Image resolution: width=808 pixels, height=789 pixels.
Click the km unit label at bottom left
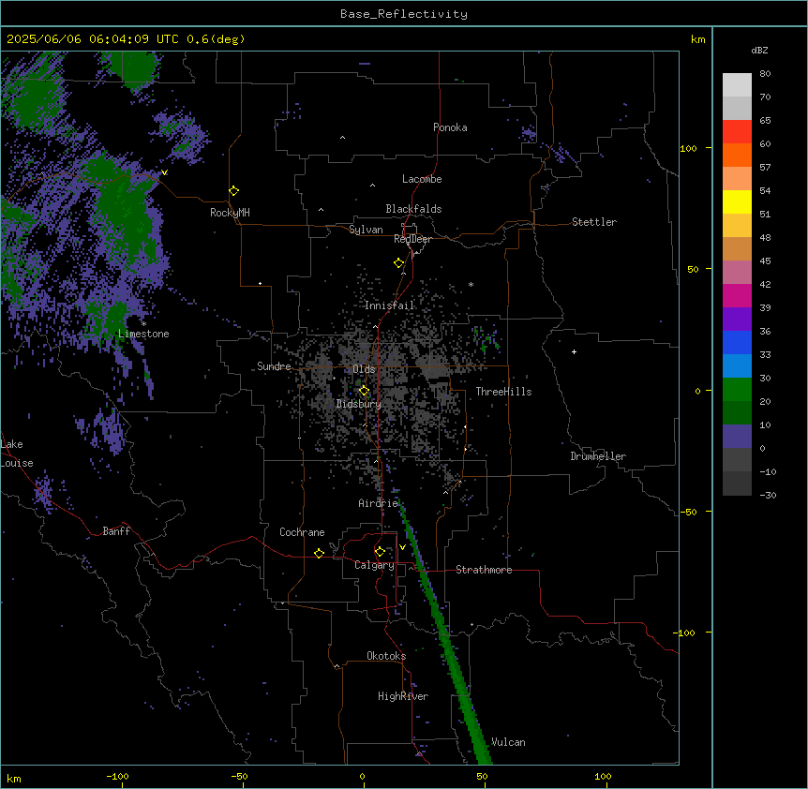(14, 778)
